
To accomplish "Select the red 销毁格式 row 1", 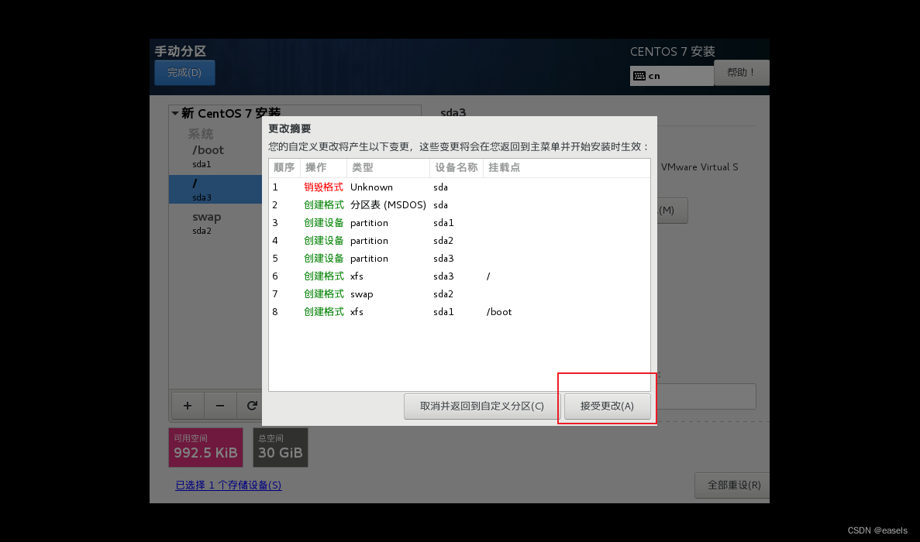I will click(460, 187).
